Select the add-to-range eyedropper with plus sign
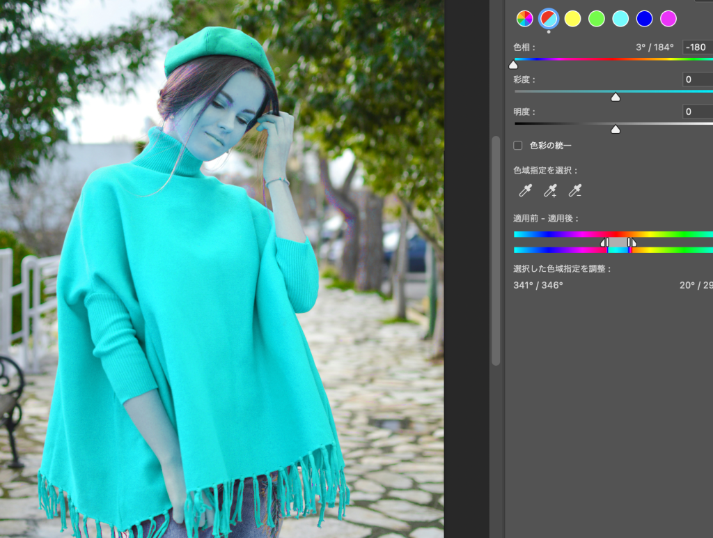Viewport: 713px width, 538px height. click(x=550, y=190)
